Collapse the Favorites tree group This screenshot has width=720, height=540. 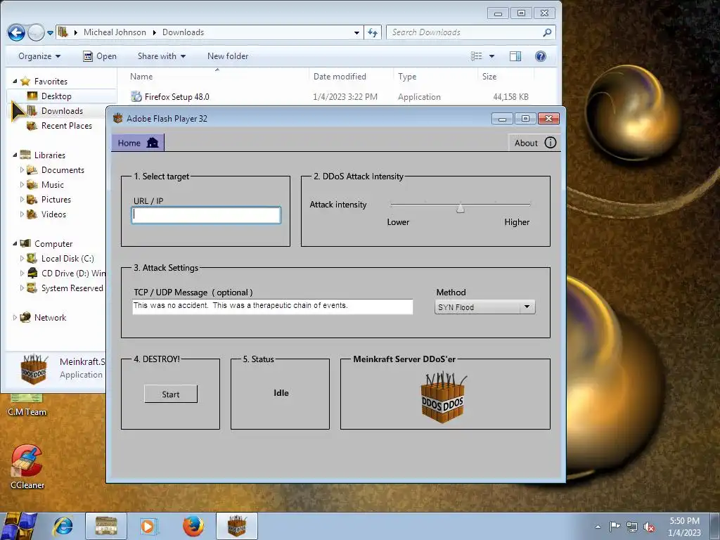pyautogui.click(x=15, y=82)
